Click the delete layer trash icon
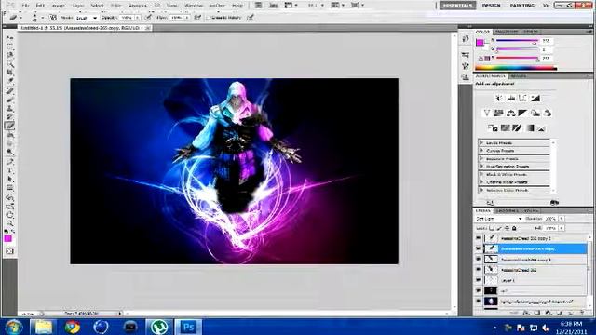 tap(582, 313)
